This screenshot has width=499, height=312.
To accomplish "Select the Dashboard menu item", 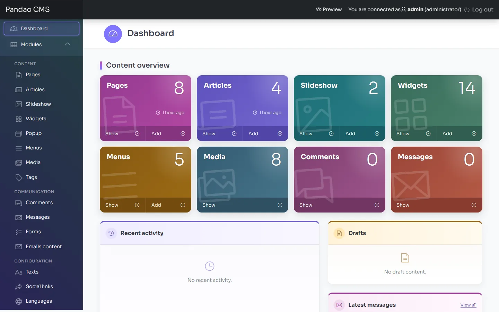I will coord(42,28).
